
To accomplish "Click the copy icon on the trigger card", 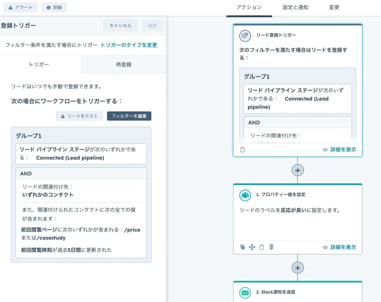I will (x=243, y=150).
